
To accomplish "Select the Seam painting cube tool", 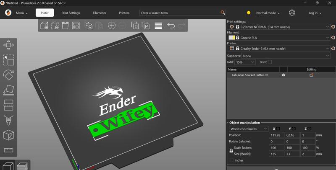I will click(x=8, y=135).
